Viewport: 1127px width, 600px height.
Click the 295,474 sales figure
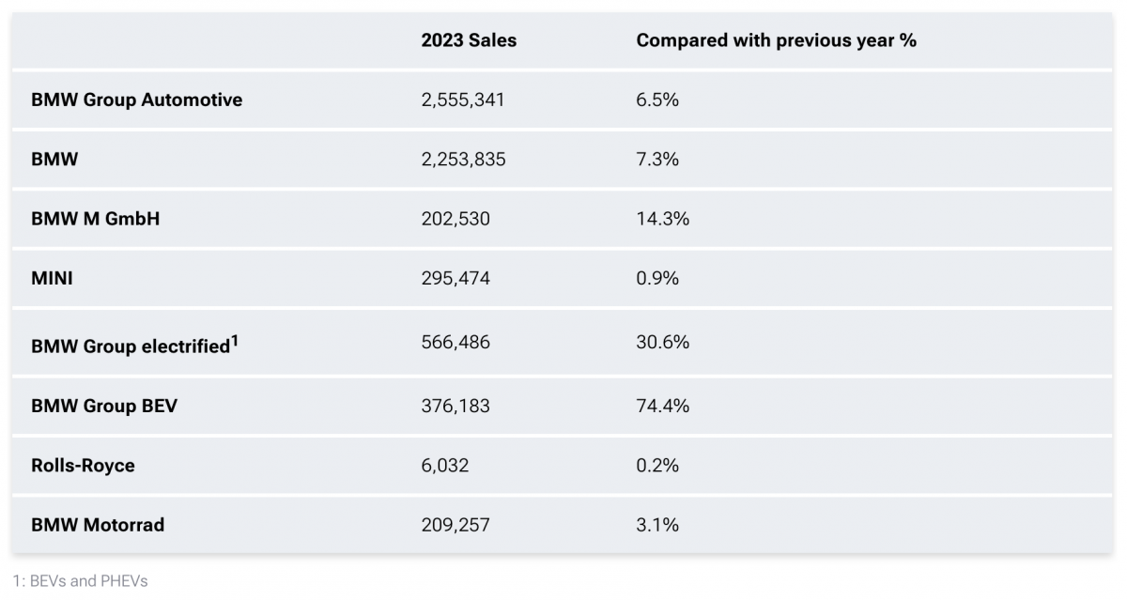coord(455,278)
